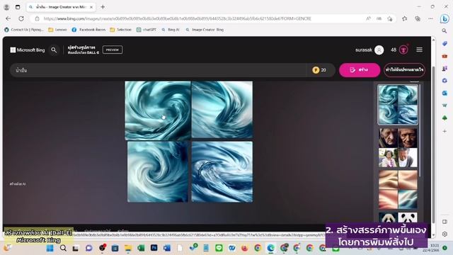The height and width of the screenshot is (255, 453).
Task: Click PREVIEW badge
Action: tap(113, 50)
